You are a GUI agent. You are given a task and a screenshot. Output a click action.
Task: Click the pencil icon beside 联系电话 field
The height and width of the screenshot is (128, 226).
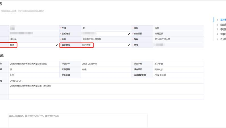click(129, 34)
